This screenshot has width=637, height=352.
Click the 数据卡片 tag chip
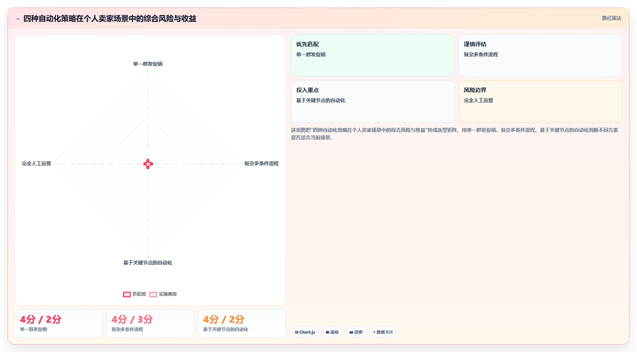coord(383,332)
